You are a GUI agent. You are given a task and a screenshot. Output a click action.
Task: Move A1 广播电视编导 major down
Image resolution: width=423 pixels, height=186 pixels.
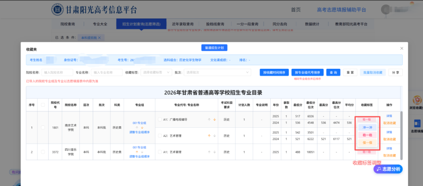click(215, 120)
